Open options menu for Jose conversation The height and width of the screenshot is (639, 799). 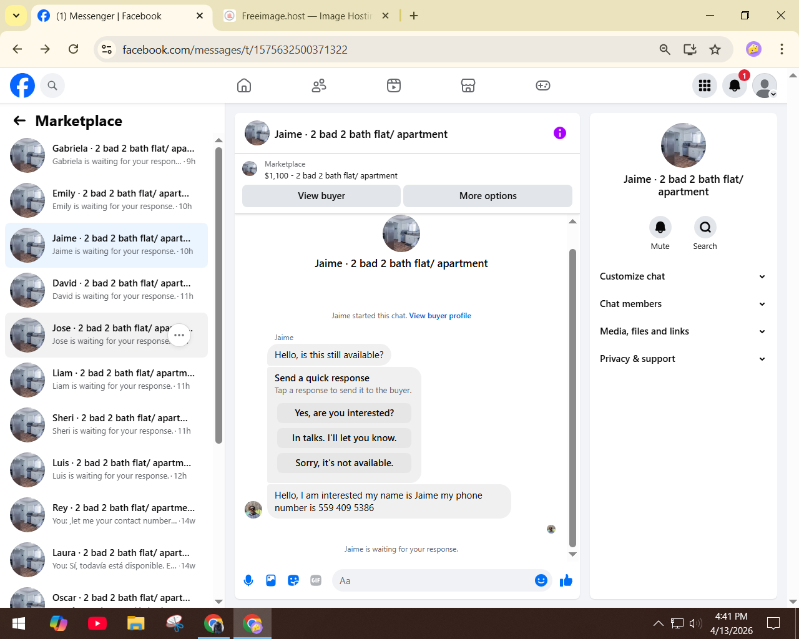tap(179, 335)
